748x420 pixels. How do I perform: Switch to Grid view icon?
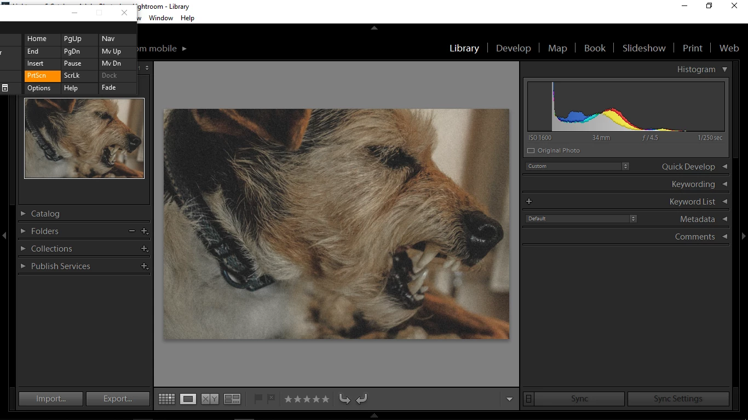point(166,399)
